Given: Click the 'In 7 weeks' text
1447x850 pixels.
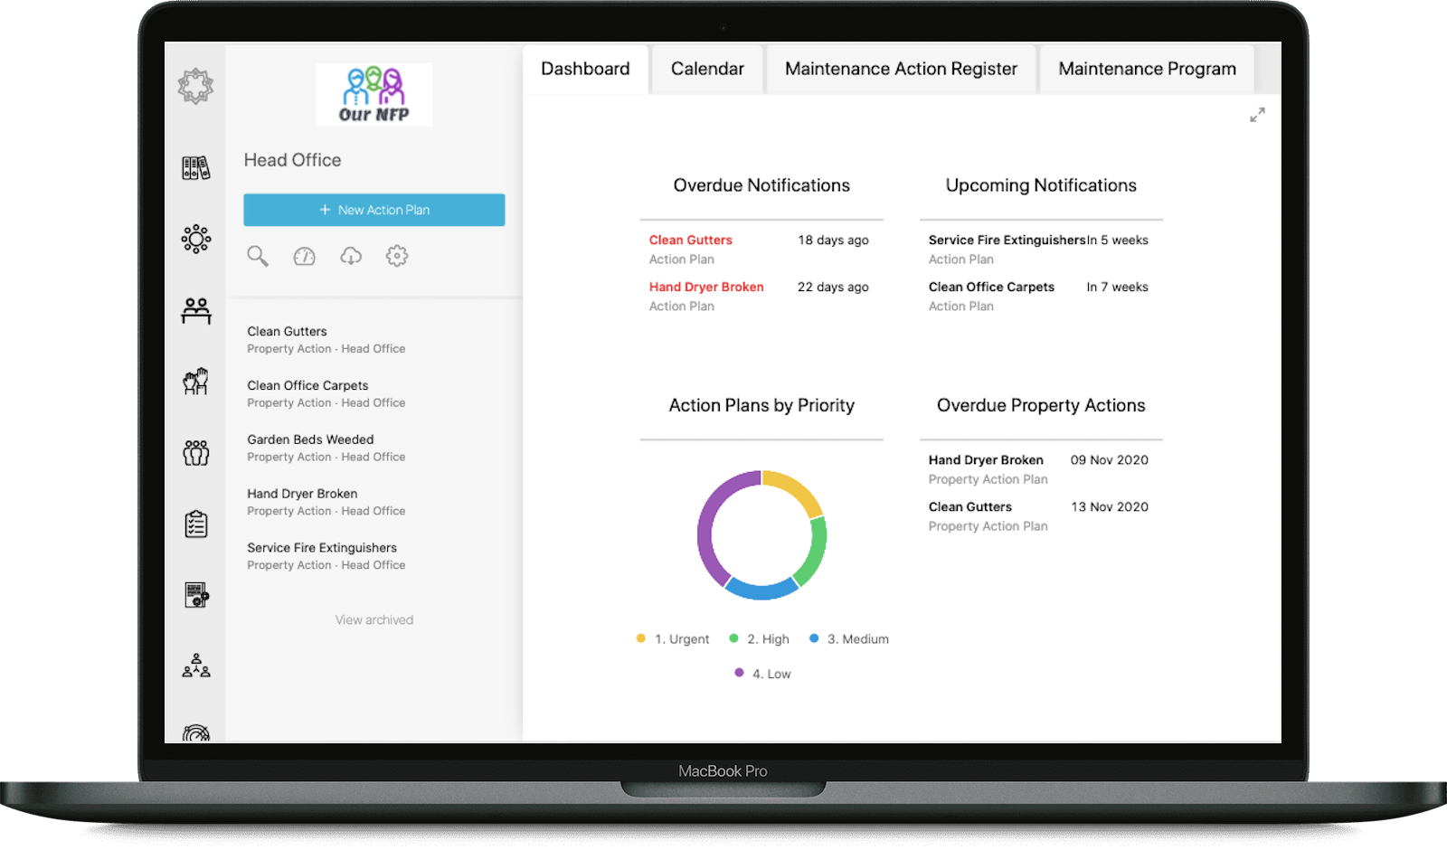Looking at the screenshot, I should 1118,287.
